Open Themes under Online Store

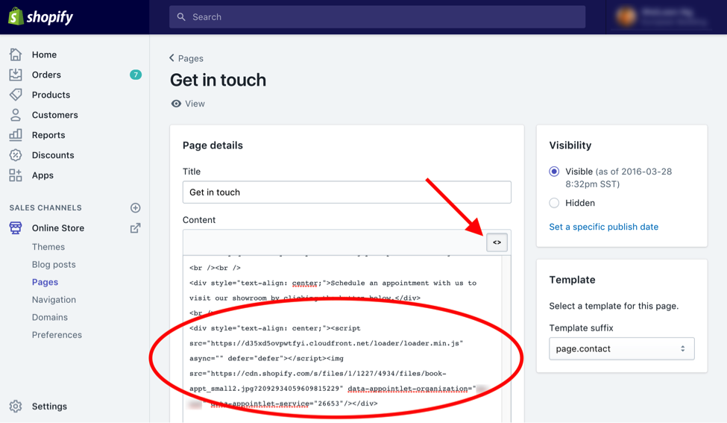pos(48,247)
